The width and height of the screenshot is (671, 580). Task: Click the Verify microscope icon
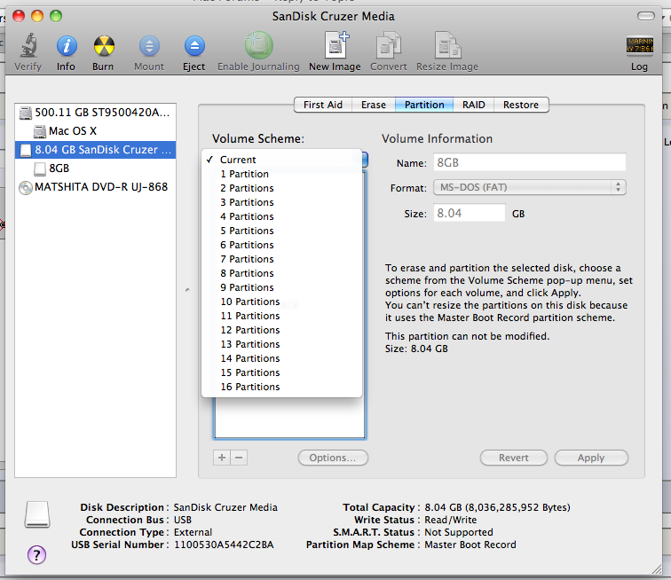28,45
